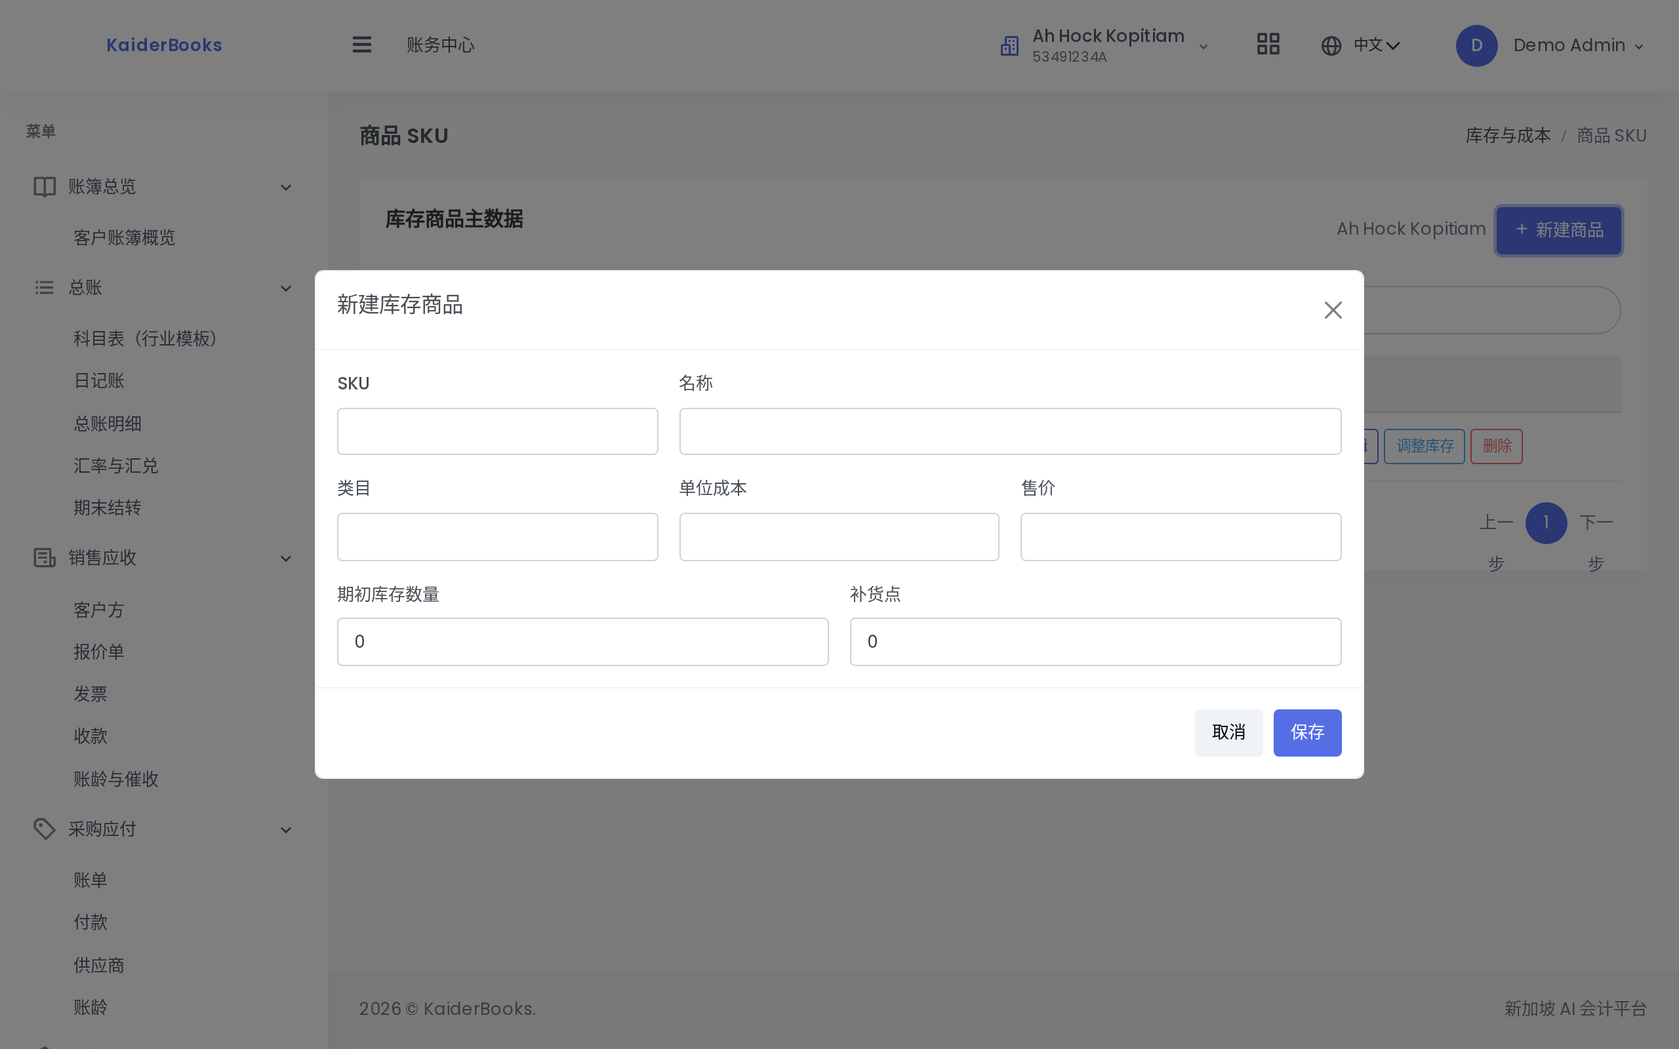Click the 账簿总览 book icon
Viewport: 1679px width, 1049px height.
coord(45,187)
